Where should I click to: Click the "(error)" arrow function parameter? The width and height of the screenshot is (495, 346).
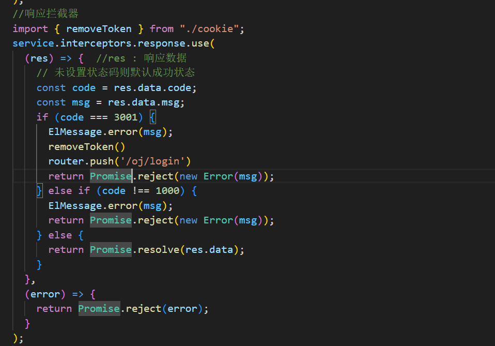45,294
